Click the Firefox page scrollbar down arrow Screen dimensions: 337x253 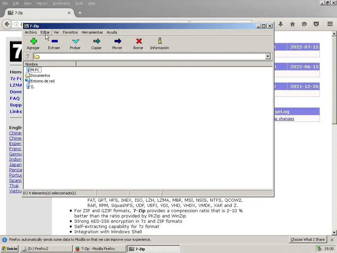click(x=334, y=232)
